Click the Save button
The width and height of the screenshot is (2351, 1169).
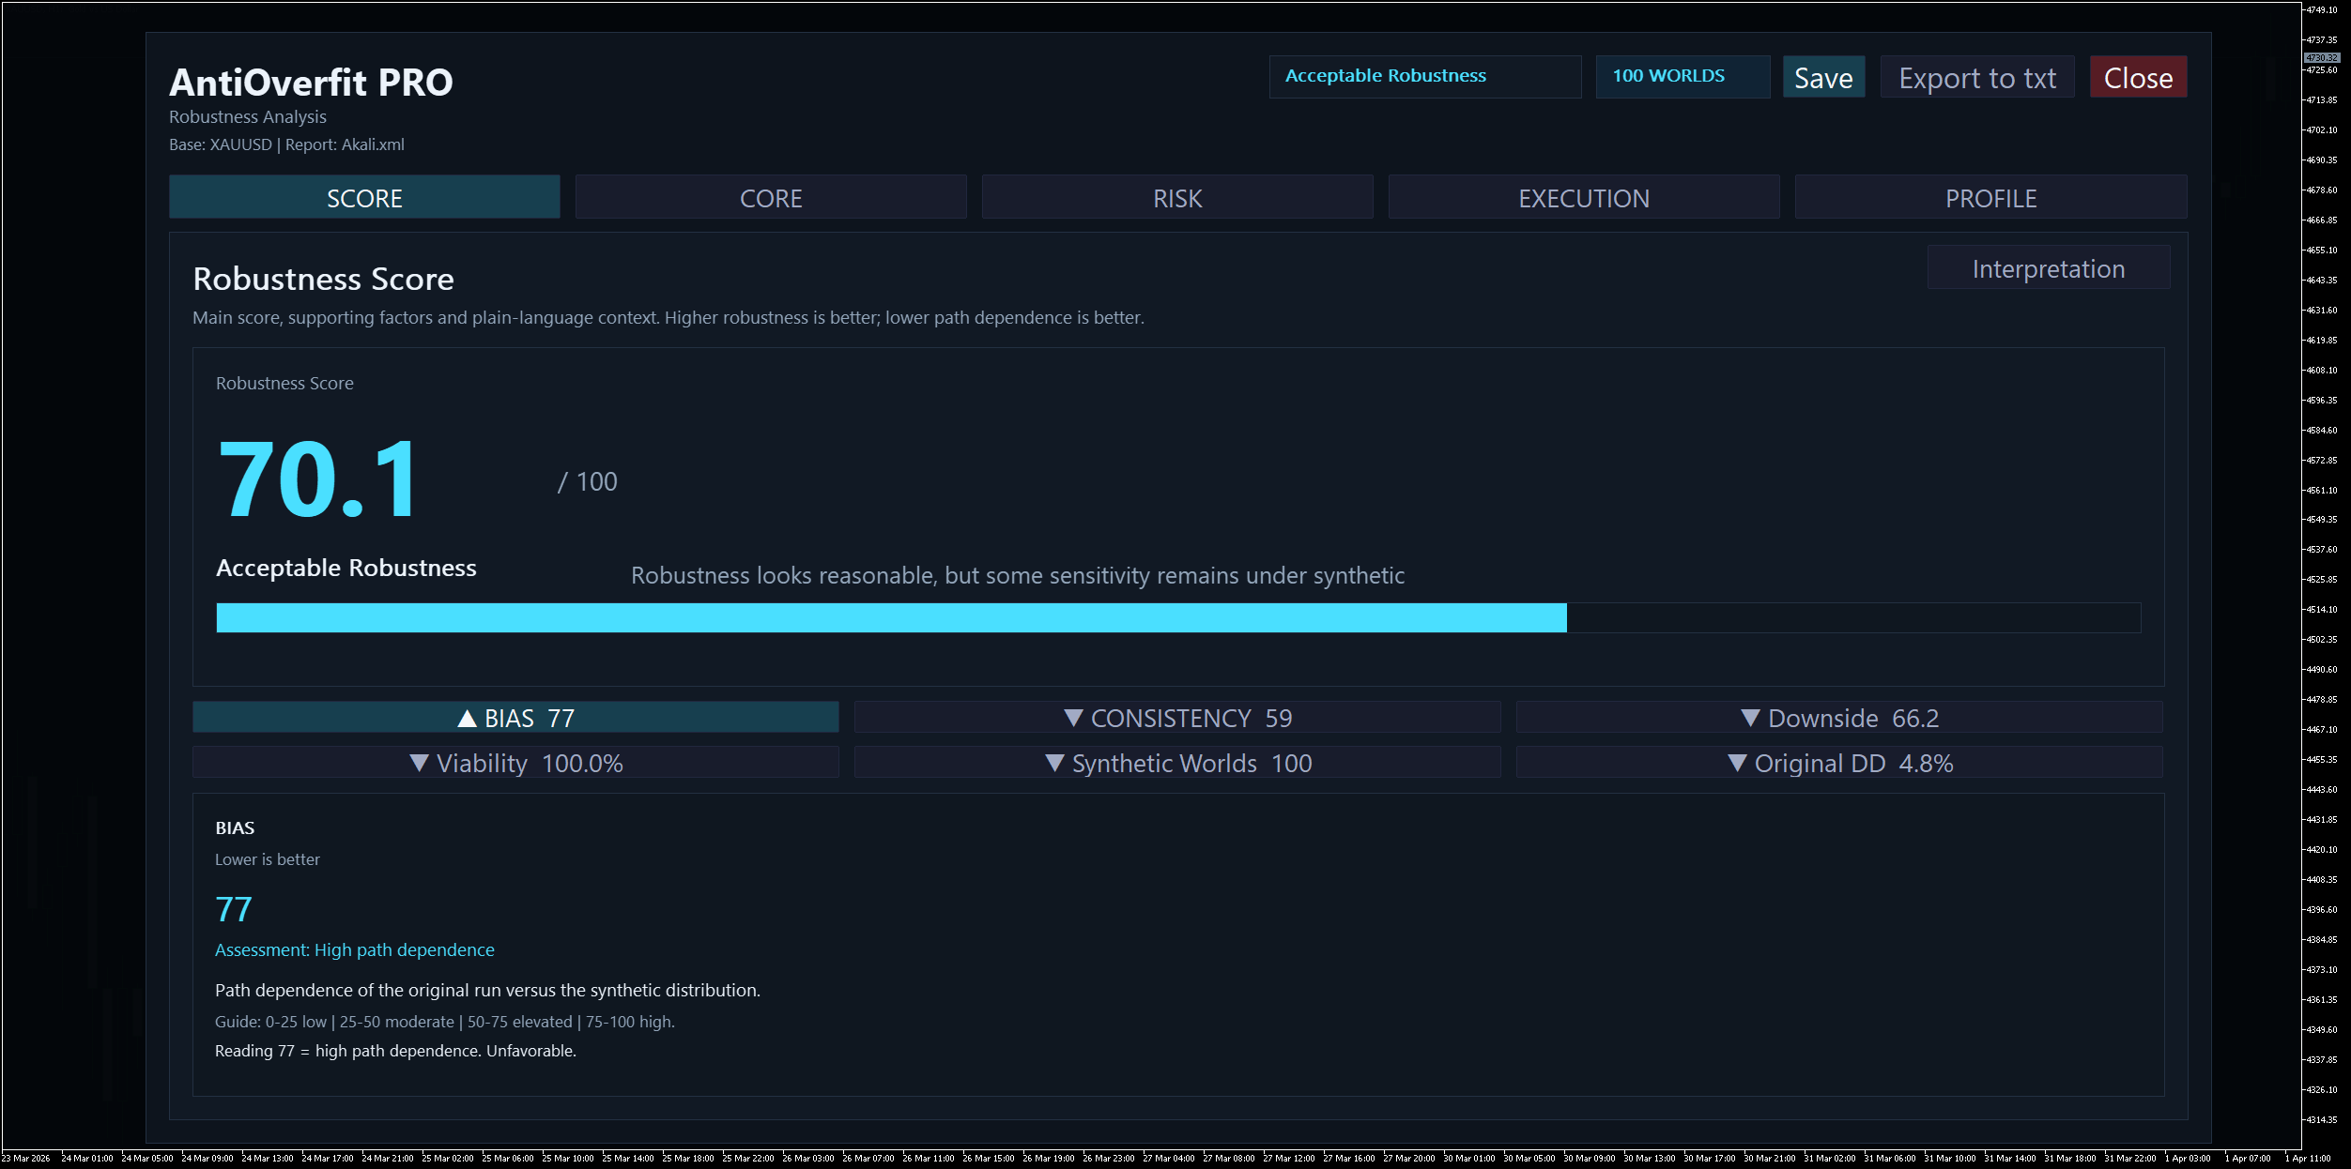pos(1822,78)
